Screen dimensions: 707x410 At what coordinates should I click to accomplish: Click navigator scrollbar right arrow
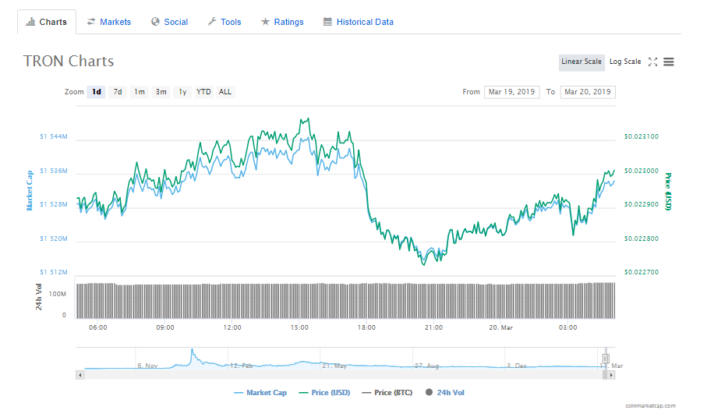611,375
